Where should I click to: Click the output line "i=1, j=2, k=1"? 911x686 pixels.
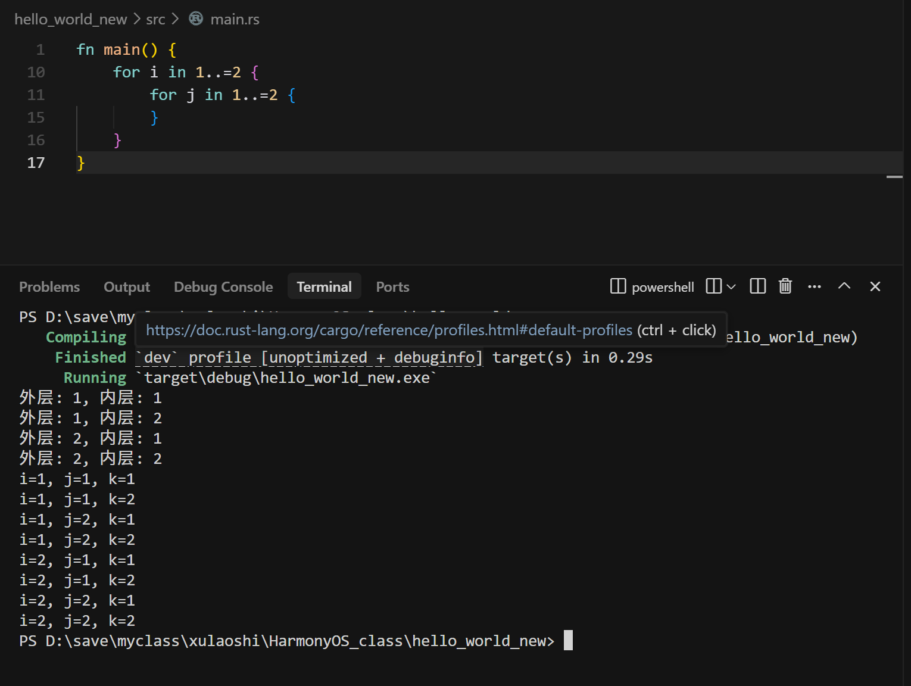click(77, 519)
